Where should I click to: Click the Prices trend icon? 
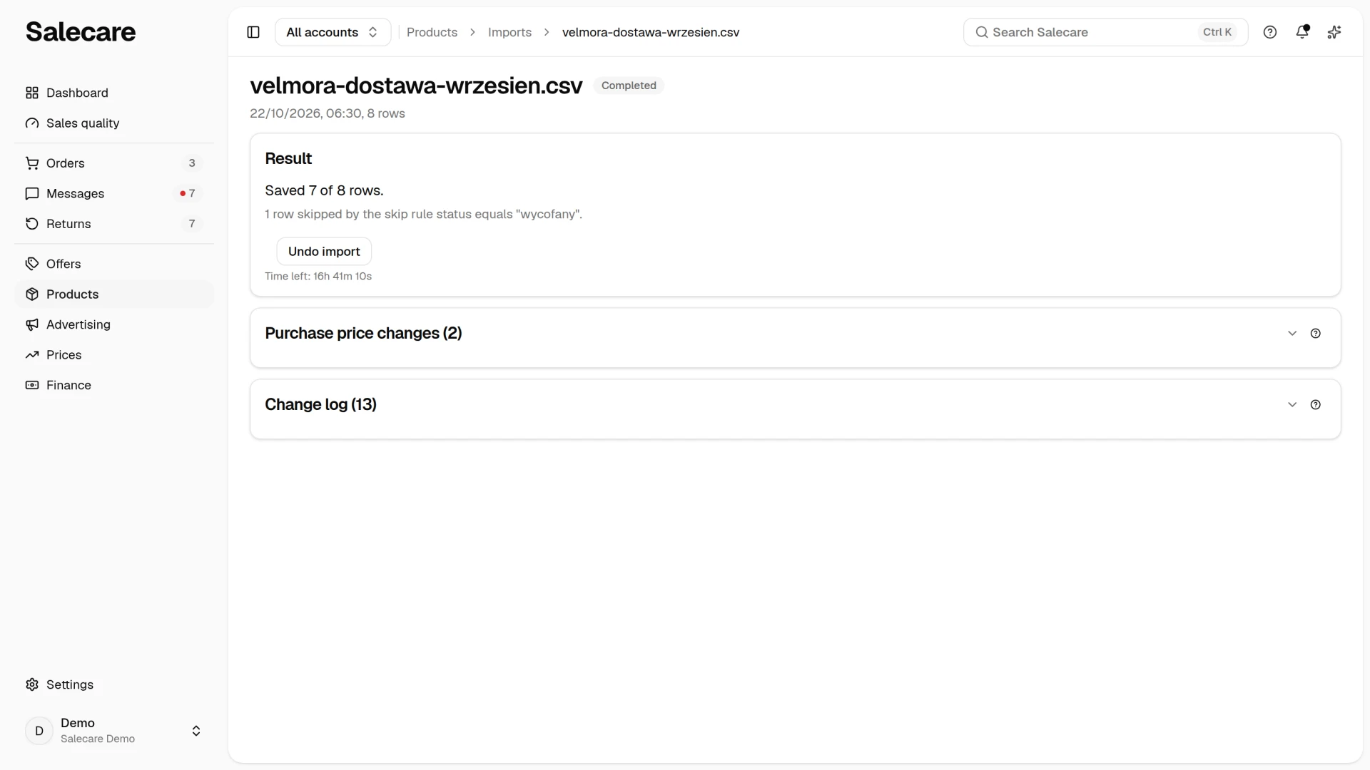[32, 355]
